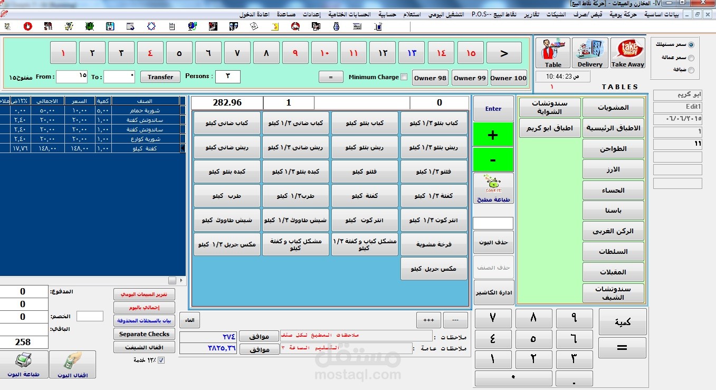Click the Persons input field
Image resolution: width=716 pixels, height=390 pixels.
[228, 77]
